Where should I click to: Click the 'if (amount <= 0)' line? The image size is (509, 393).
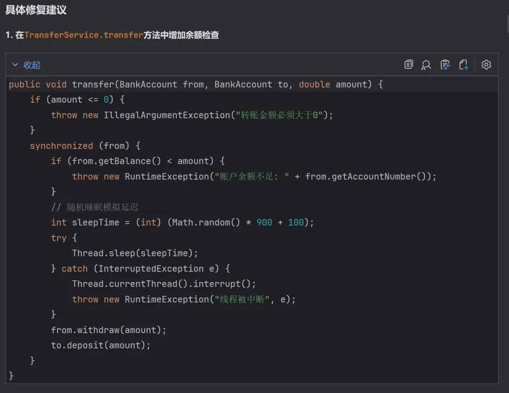77,99
